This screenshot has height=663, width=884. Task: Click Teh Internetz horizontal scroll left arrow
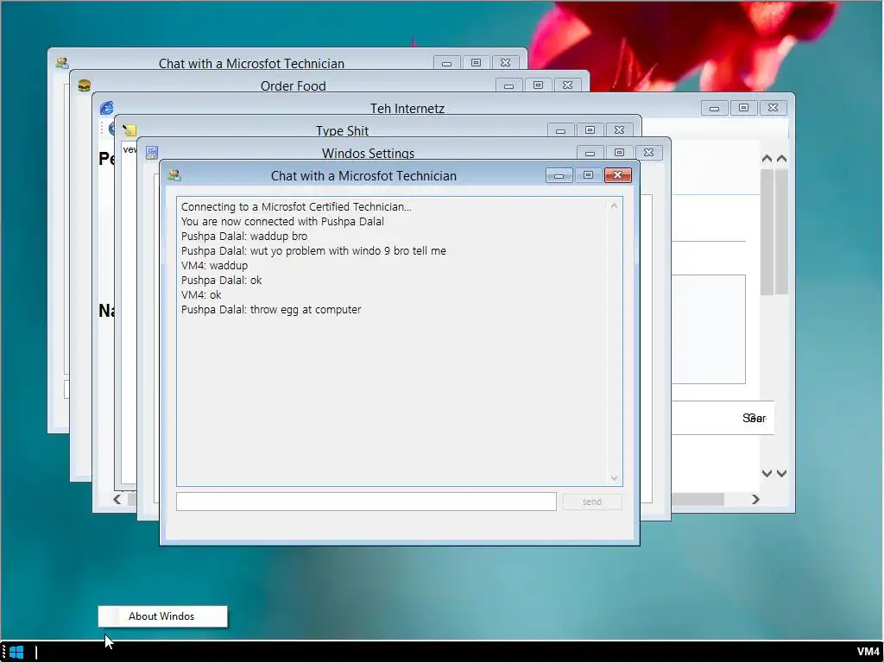pos(117,500)
